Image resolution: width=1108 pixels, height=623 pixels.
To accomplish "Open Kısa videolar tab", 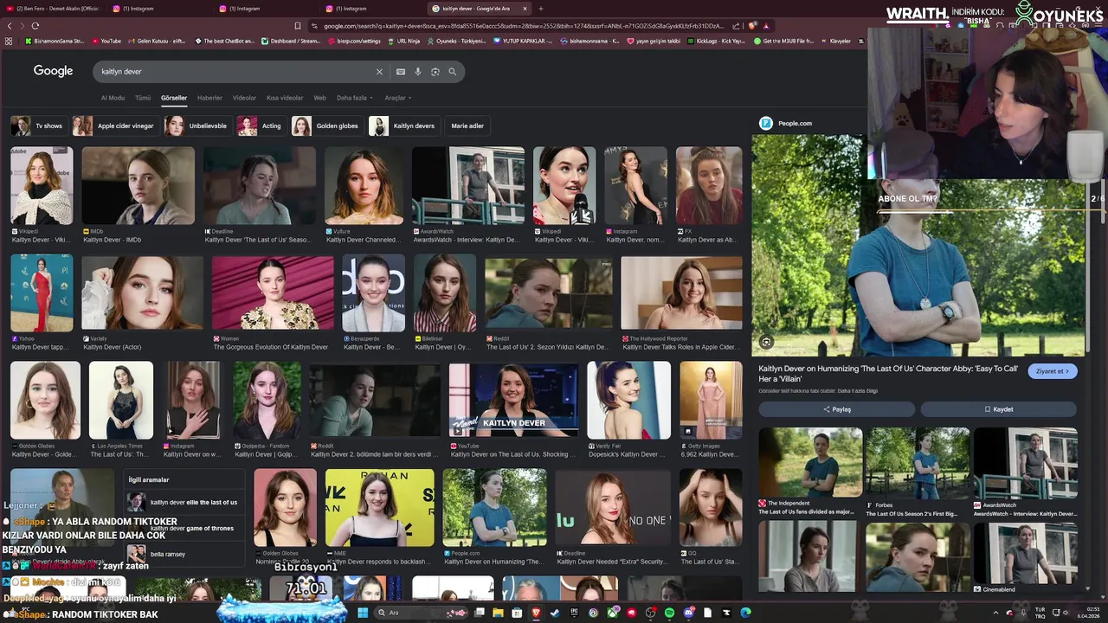I will [x=285, y=98].
